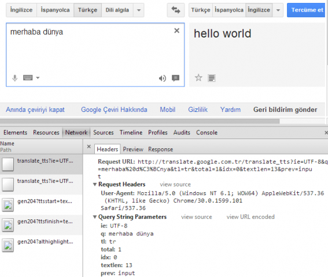Collapse the Request Headers section
328x277 pixels.
[95, 184]
